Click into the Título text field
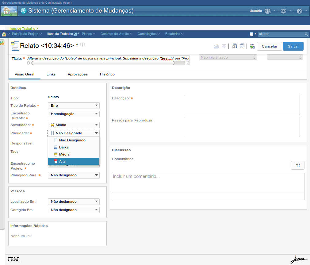 (x=108, y=58)
